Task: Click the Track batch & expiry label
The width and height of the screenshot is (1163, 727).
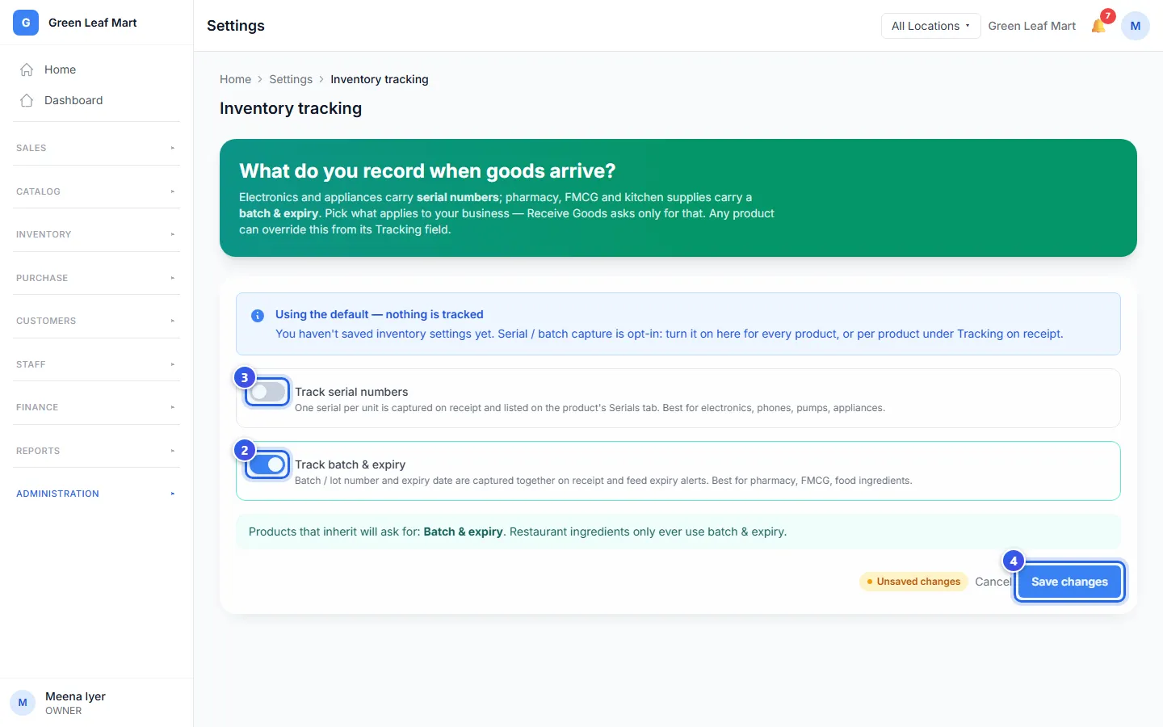Action: pos(350,464)
